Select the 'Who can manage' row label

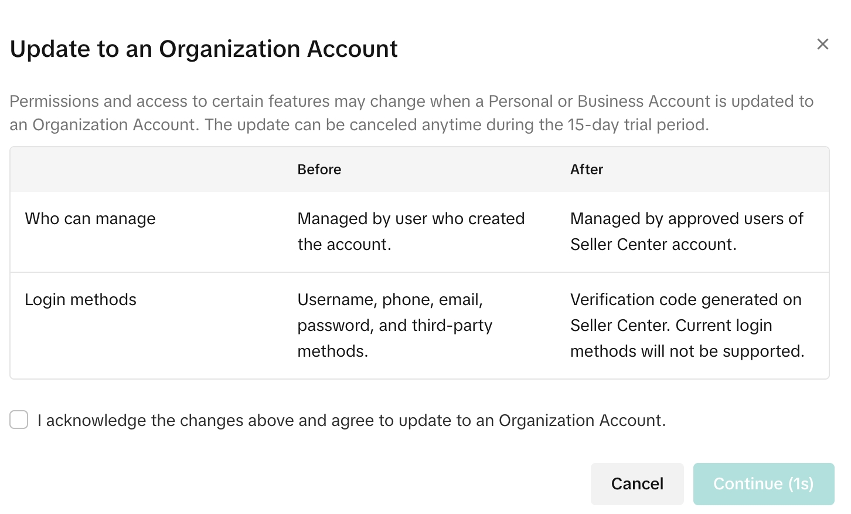(90, 219)
